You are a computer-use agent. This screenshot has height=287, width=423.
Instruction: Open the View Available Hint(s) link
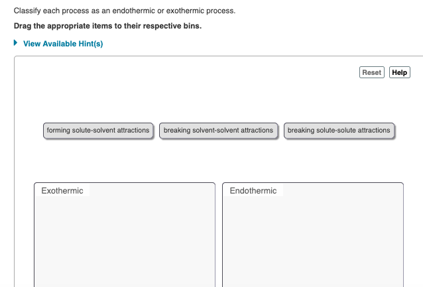(x=63, y=44)
